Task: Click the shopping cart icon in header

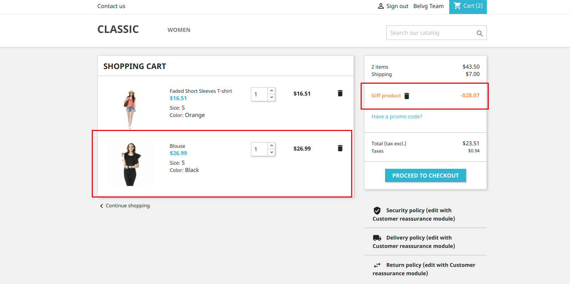Action: [x=457, y=6]
